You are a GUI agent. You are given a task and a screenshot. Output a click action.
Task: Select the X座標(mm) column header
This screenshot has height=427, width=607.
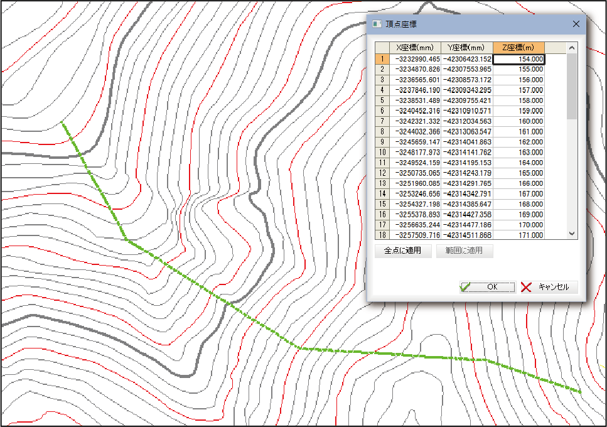[415, 48]
